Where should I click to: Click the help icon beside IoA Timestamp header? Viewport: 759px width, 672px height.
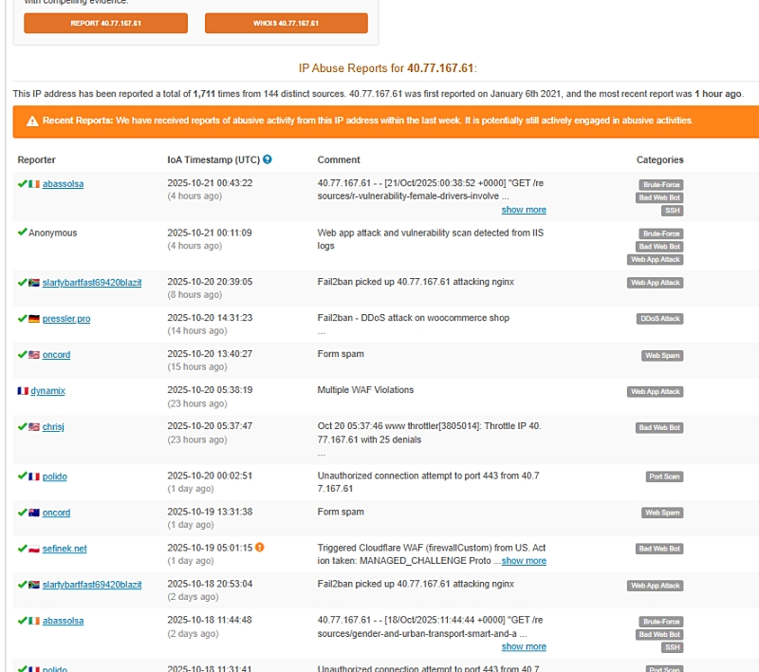[x=268, y=159]
